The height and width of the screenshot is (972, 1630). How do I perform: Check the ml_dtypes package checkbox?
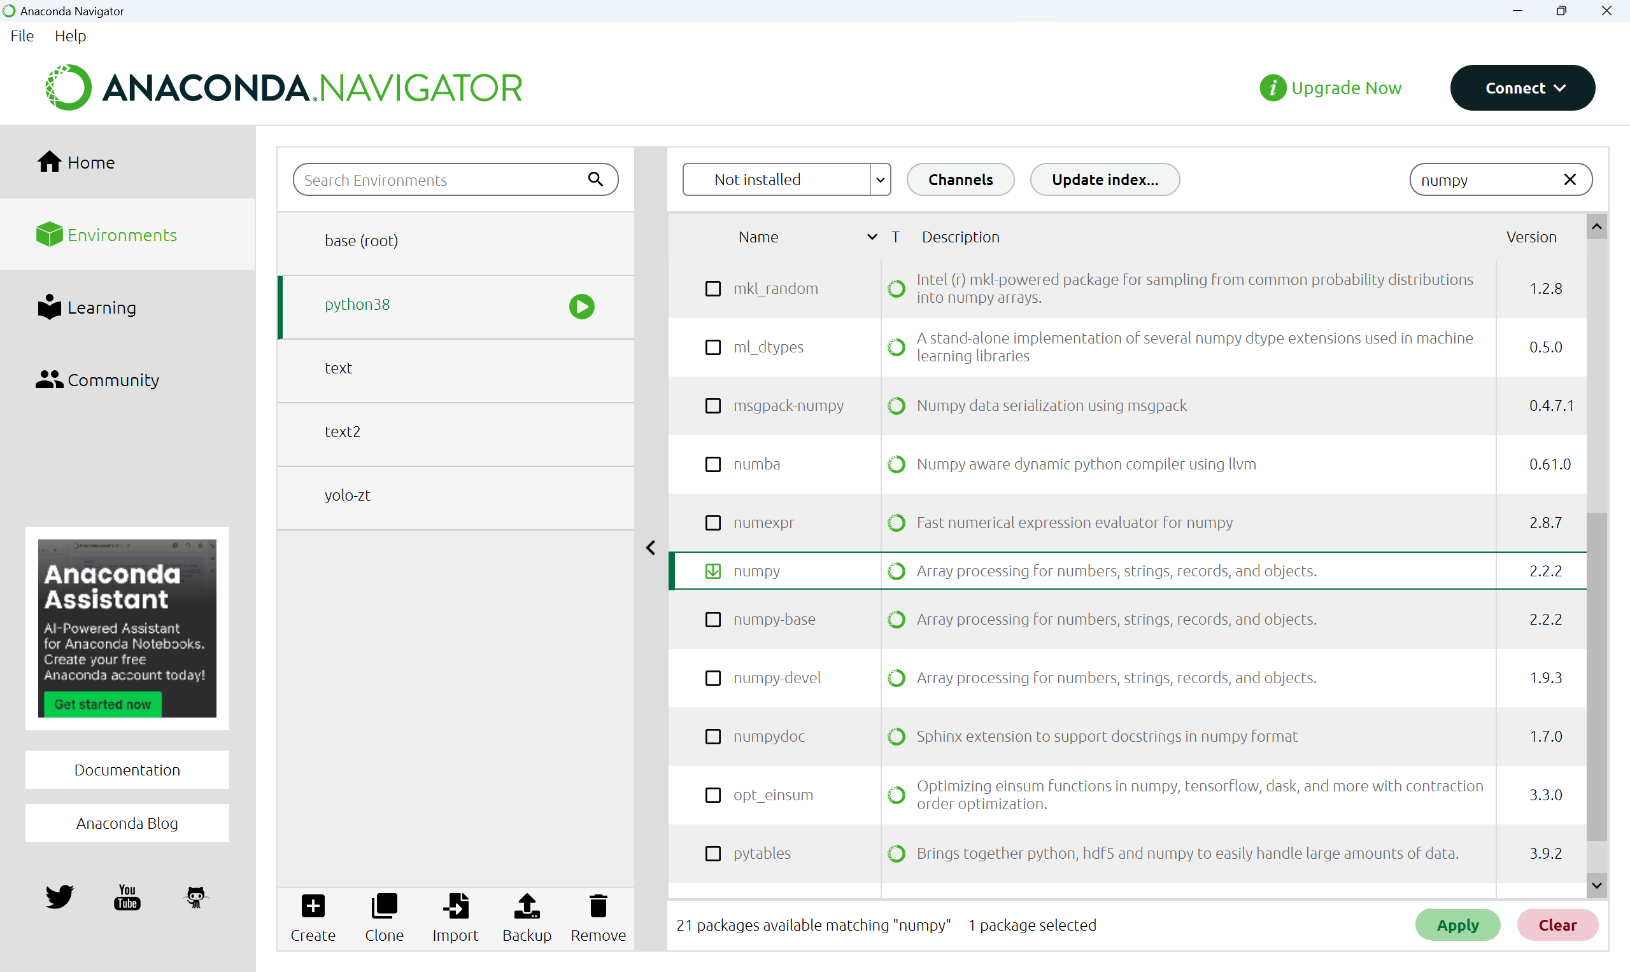pyautogui.click(x=713, y=347)
